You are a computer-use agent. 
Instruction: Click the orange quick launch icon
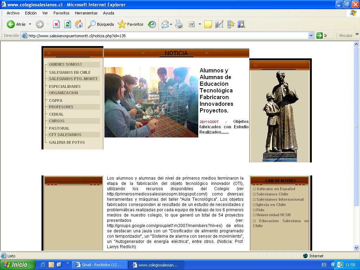click(51, 265)
